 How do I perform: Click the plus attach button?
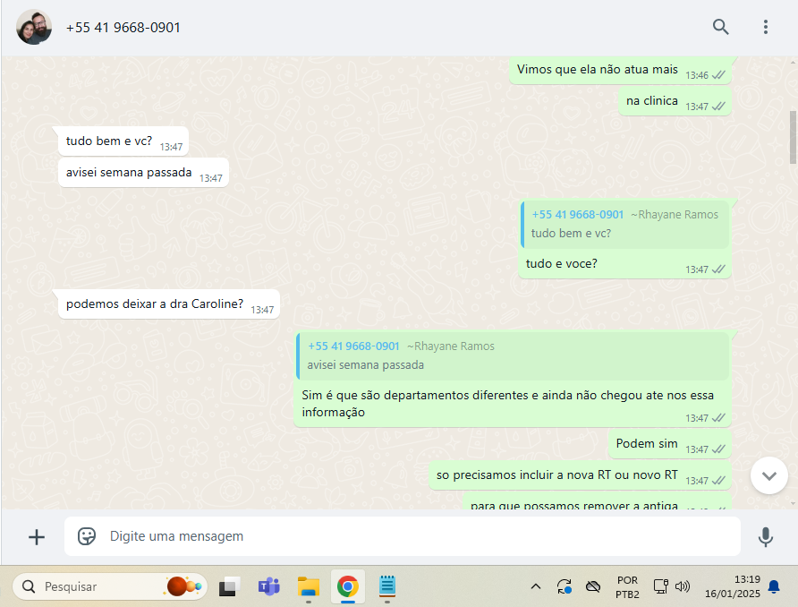[x=37, y=537]
